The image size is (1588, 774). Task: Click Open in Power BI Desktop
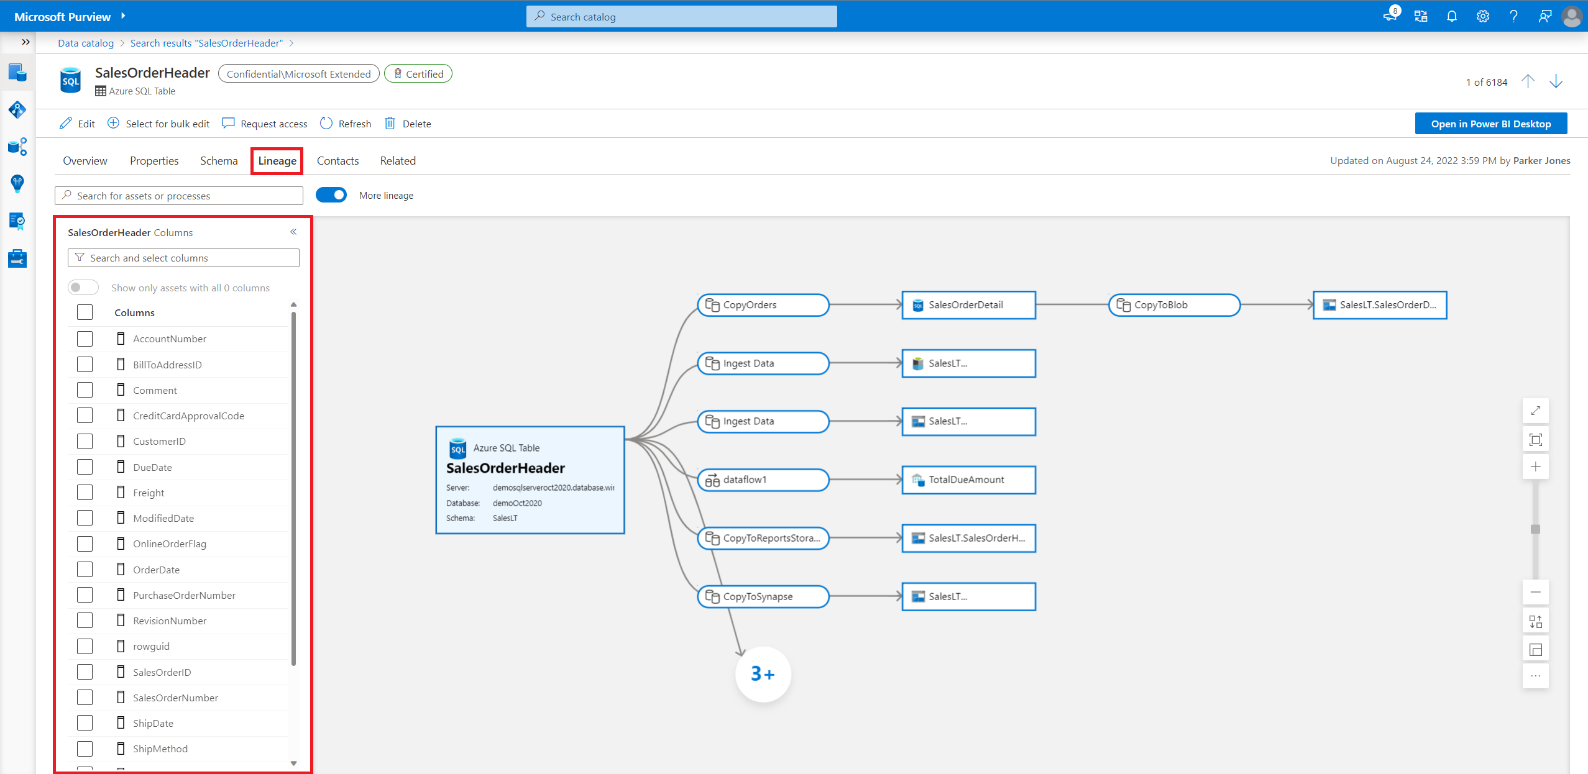point(1490,124)
